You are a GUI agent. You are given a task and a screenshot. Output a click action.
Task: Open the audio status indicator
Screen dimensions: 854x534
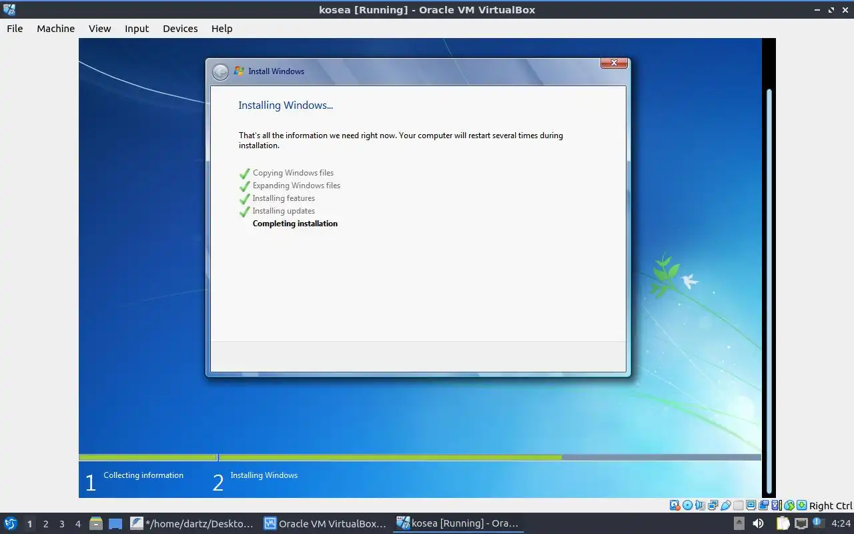tap(700, 505)
